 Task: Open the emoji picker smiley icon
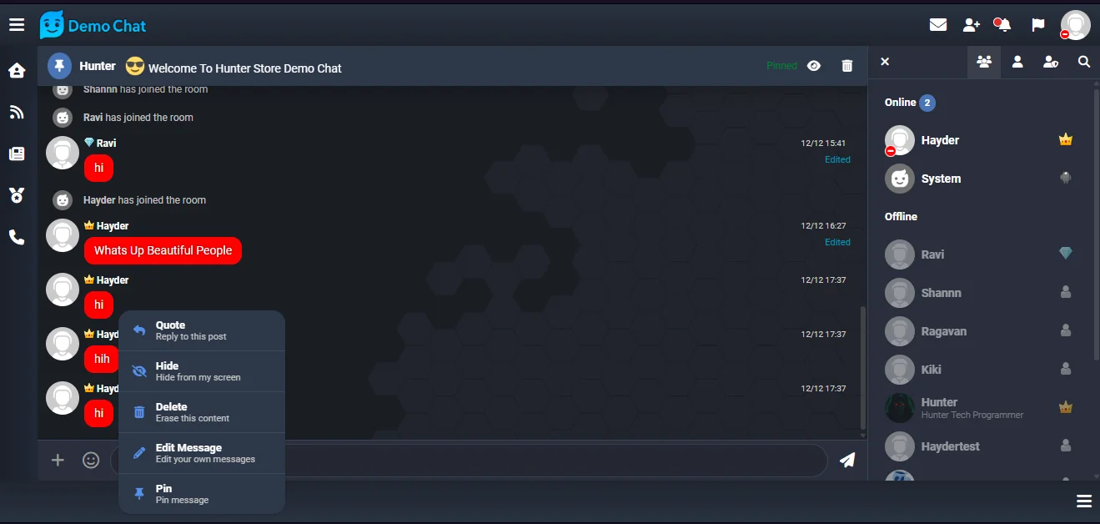point(91,460)
